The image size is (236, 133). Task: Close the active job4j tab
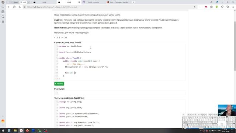pyautogui.click(x=79, y=2)
